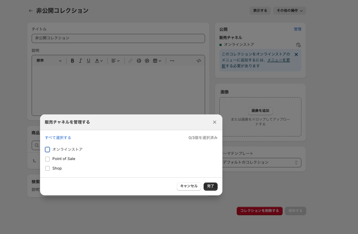Viewport: 358px width, 234px height.
Task: Click the product search magnifier icon
Action: pyautogui.click(x=37, y=145)
